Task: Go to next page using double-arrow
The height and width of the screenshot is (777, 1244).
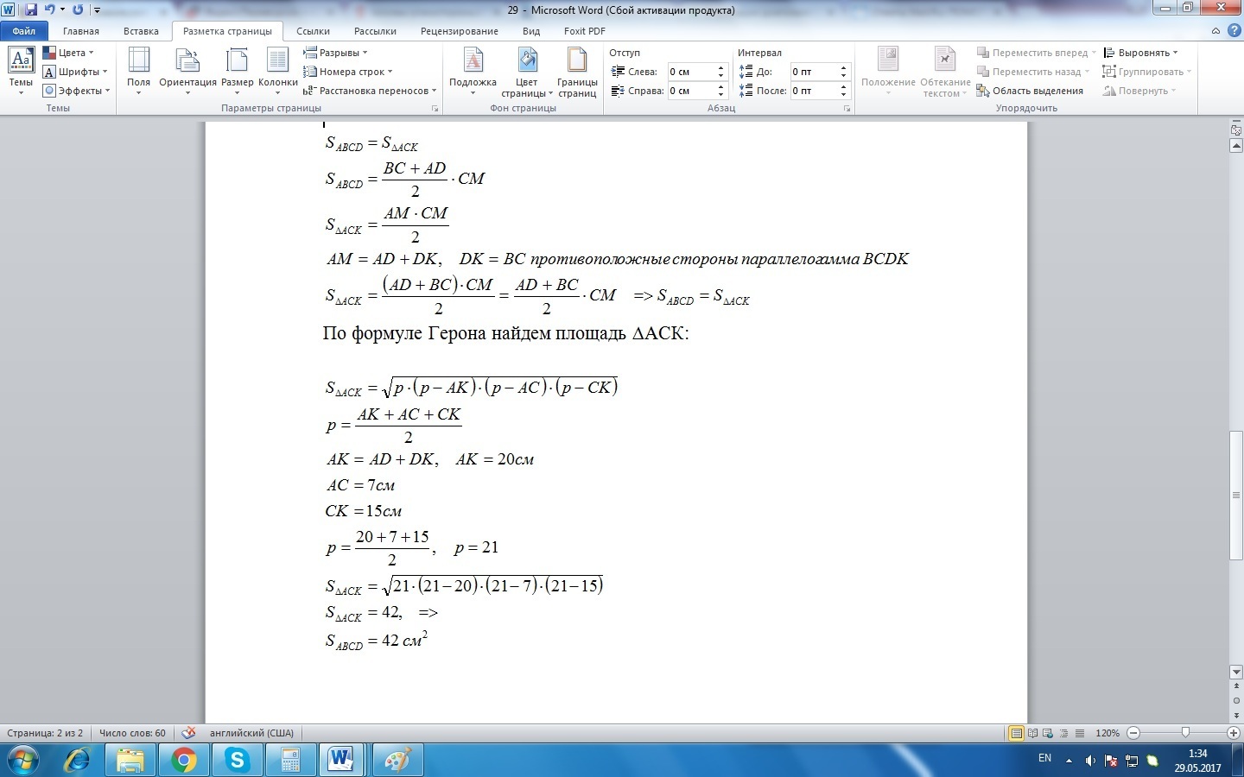Action: click(1236, 716)
